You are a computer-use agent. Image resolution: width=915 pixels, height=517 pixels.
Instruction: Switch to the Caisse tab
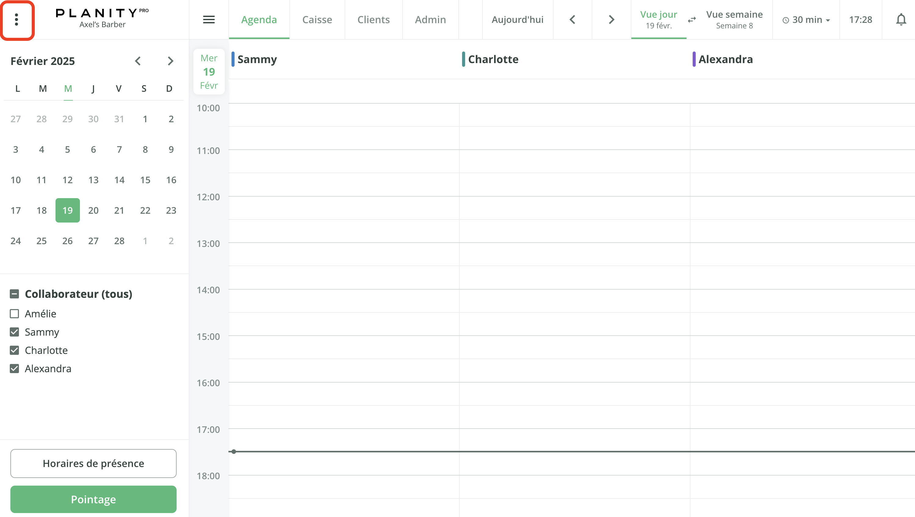tap(317, 20)
